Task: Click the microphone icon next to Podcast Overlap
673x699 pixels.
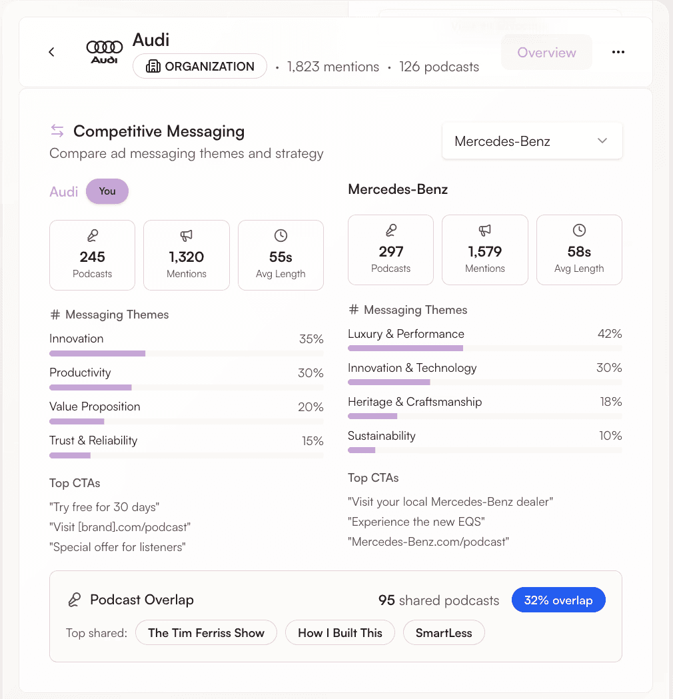Action: [x=75, y=600]
